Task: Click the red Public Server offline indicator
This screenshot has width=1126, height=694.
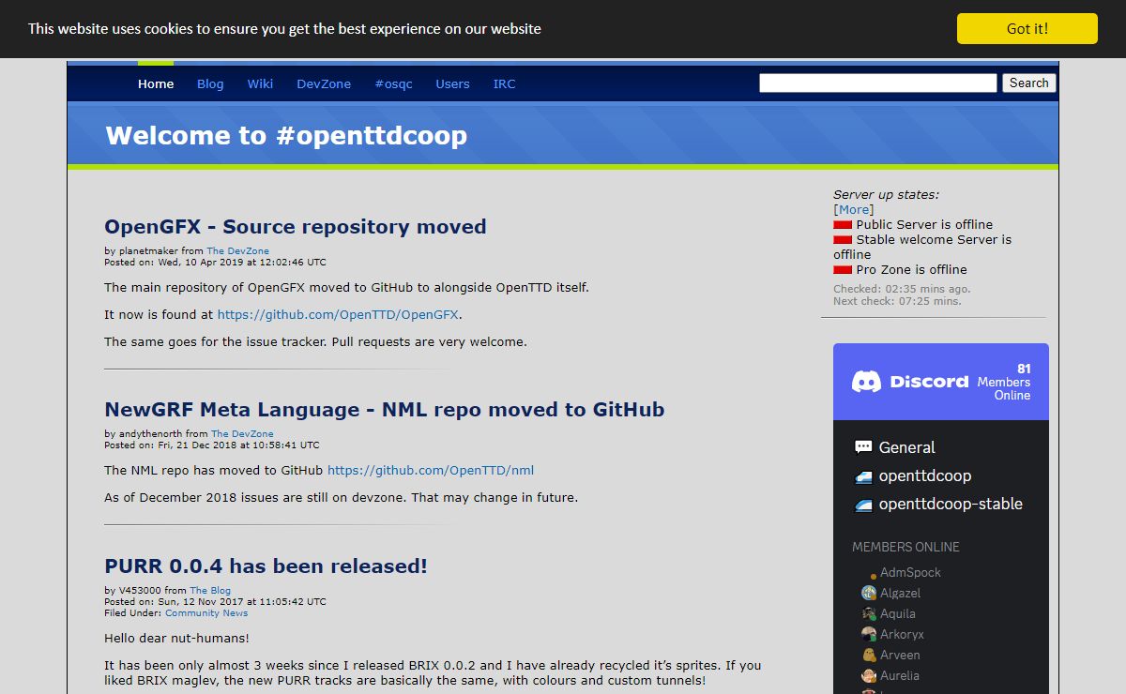Action: pos(843,225)
